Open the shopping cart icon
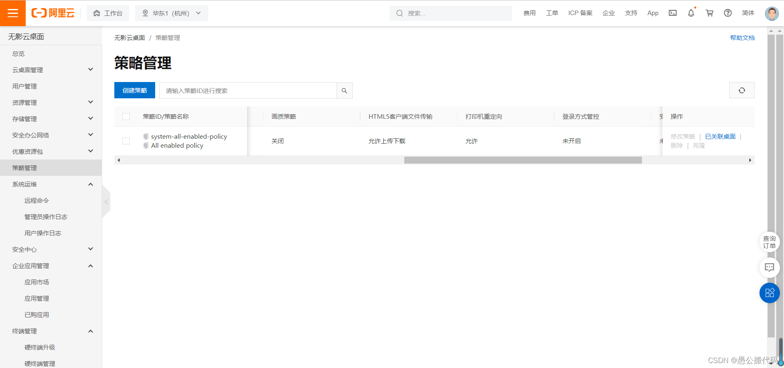This screenshot has width=784, height=368. point(709,13)
